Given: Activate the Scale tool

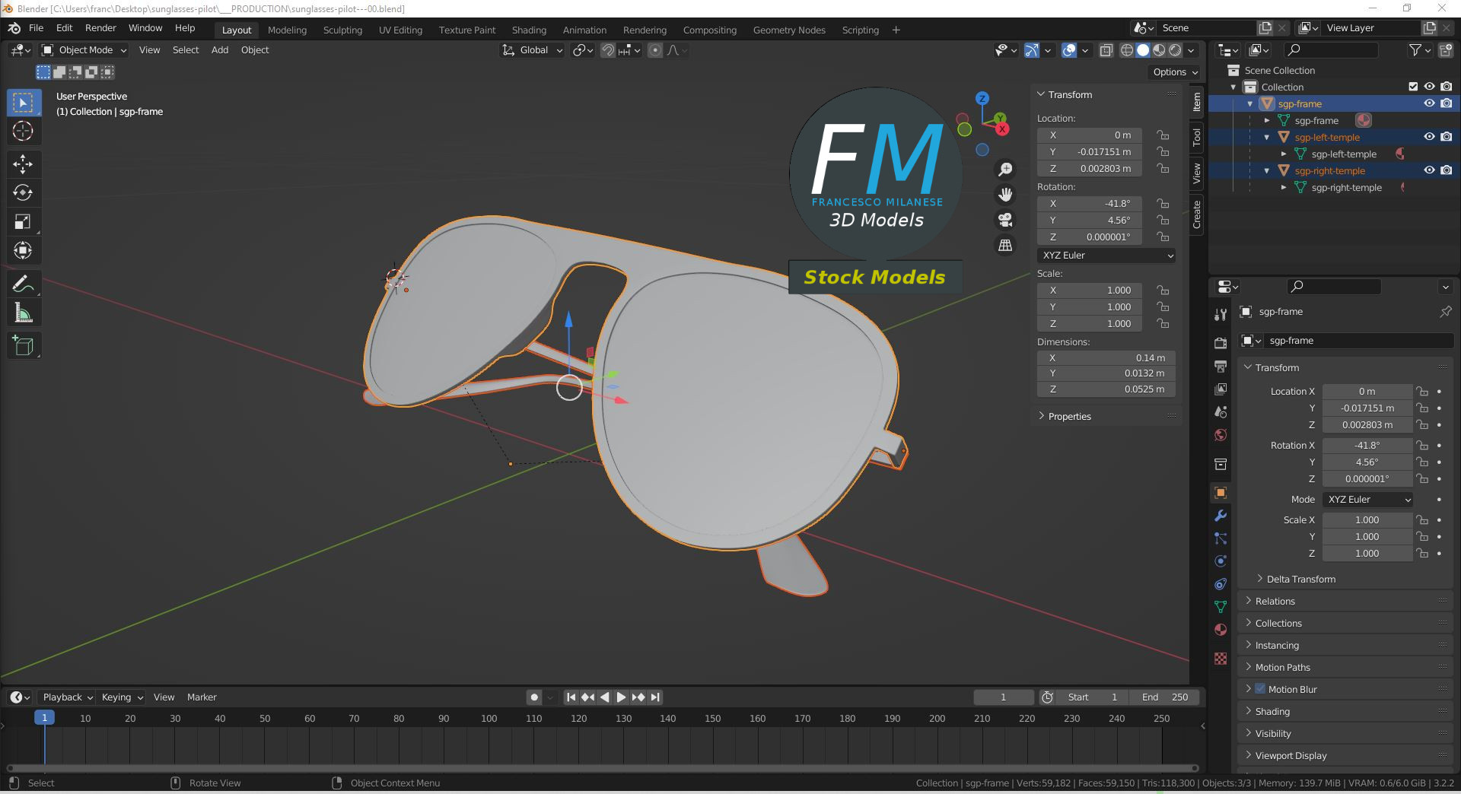Looking at the screenshot, I should pyautogui.click(x=23, y=221).
